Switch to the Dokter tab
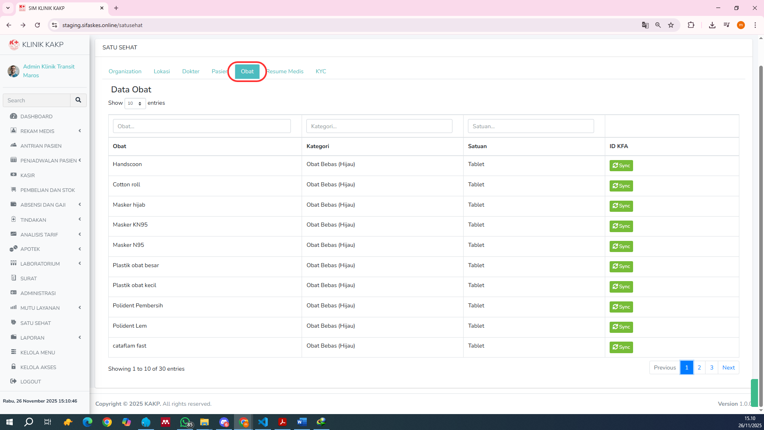The width and height of the screenshot is (764, 430). pos(191,71)
